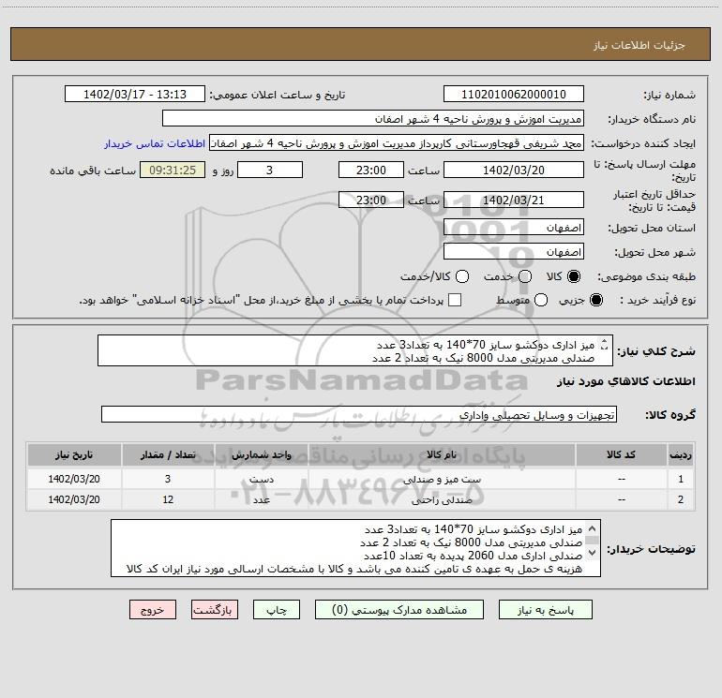Image resolution: width=722 pixels, height=698 pixels.
Task: Click the عدد unit cell
Action: 261,499
